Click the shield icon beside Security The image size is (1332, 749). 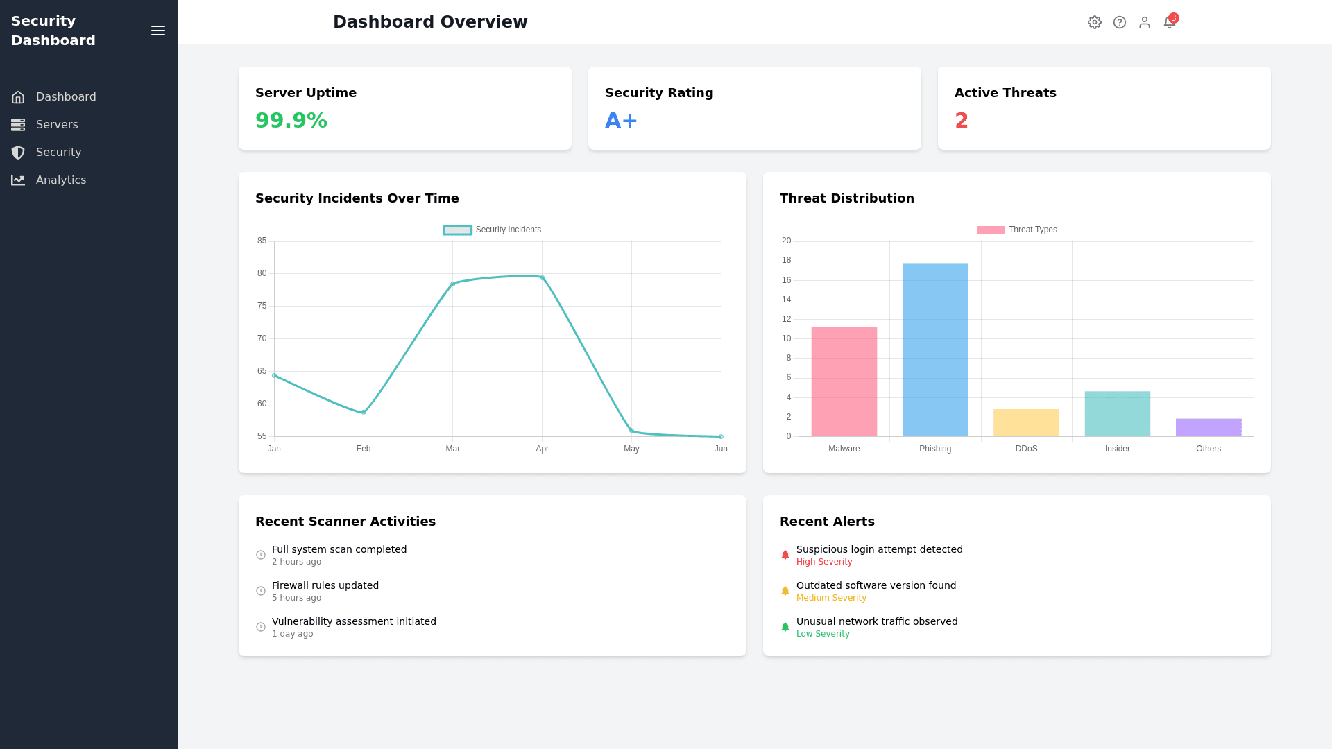pyautogui.click(x=18, y=153)
